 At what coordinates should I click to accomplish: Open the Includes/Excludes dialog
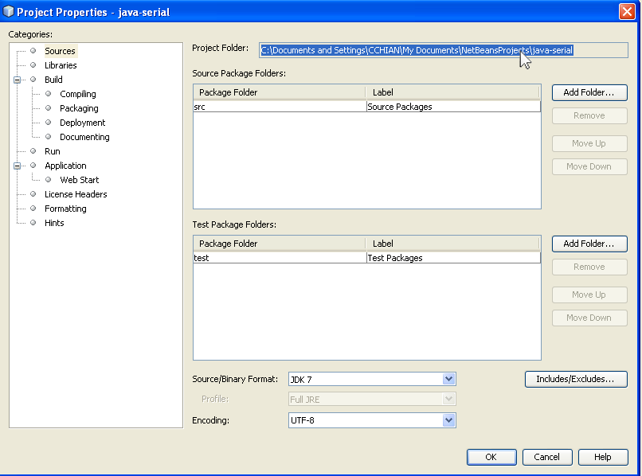[575, 379]
